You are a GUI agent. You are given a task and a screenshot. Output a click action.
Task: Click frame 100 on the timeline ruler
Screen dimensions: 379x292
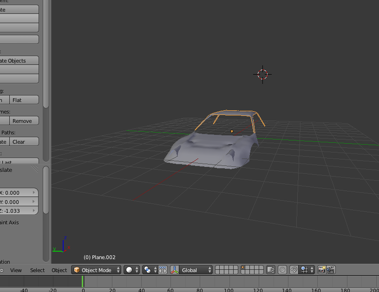pos(229,290)
